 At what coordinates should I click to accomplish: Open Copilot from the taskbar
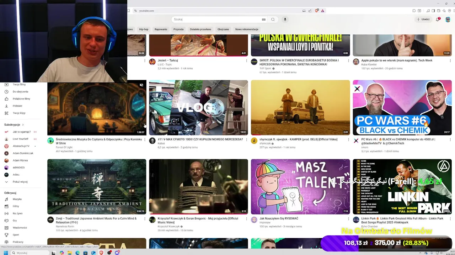[62, 253]
